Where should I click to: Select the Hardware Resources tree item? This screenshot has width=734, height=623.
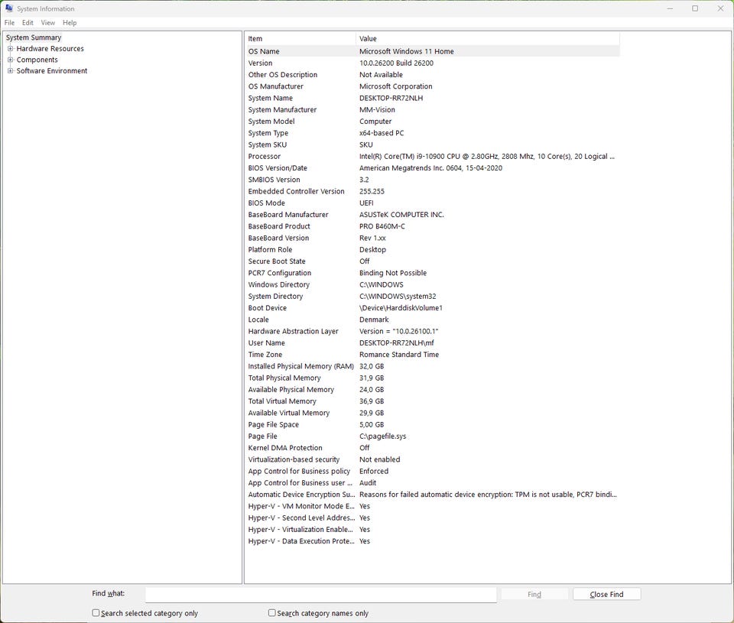pyautogui.click(x=50, y=49)
